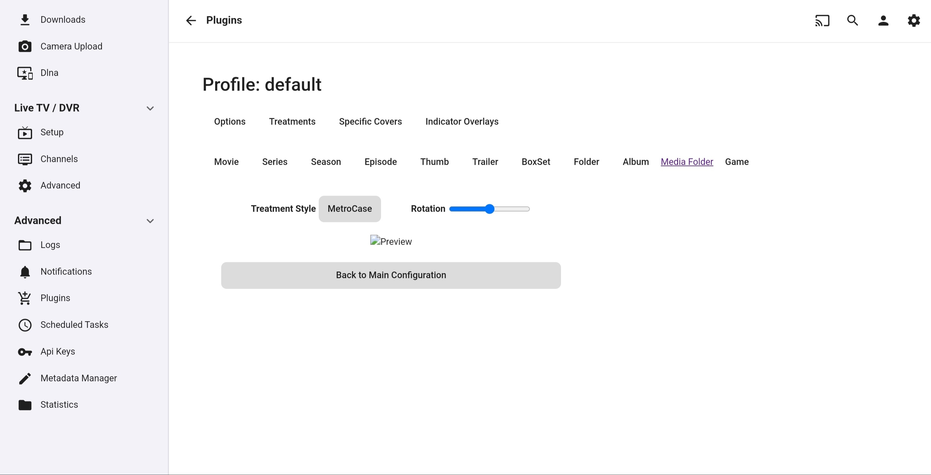Open search with the magnifier icon

click(853, 20)
